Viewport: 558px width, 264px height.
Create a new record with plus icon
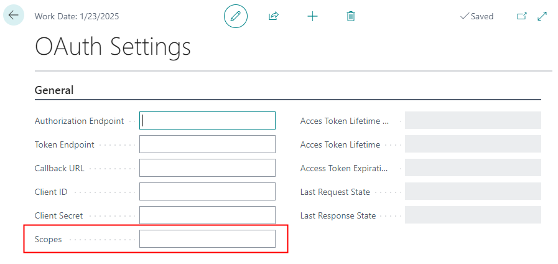(x=312, y=16)
